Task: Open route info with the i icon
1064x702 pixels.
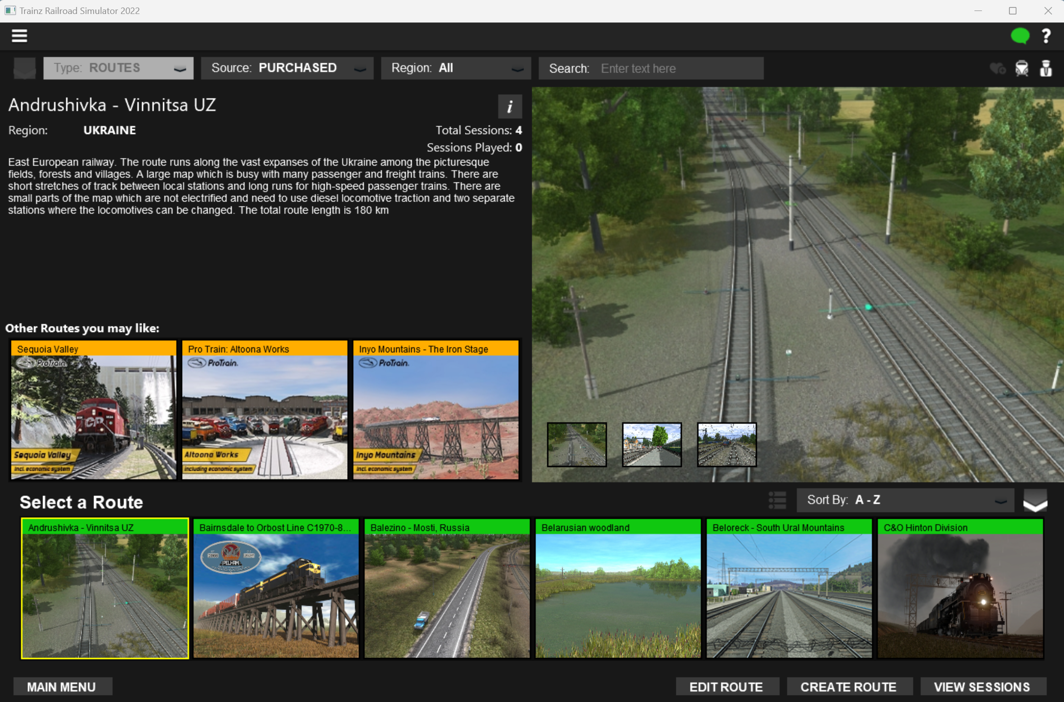Action: coord(510,106)
